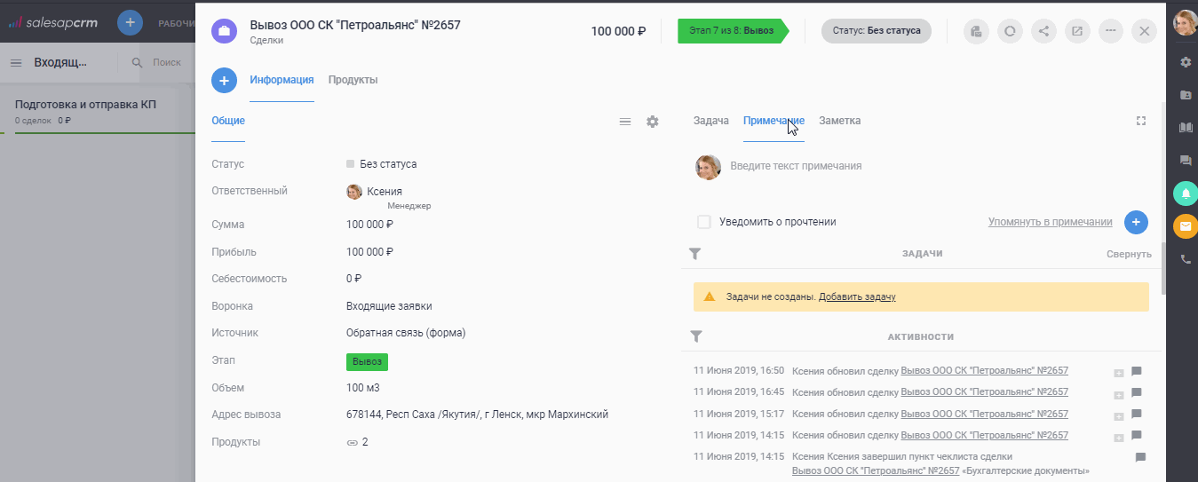Click the green Вывоз stage badge
The image size is (1198, 482).
tap(367, 362)
